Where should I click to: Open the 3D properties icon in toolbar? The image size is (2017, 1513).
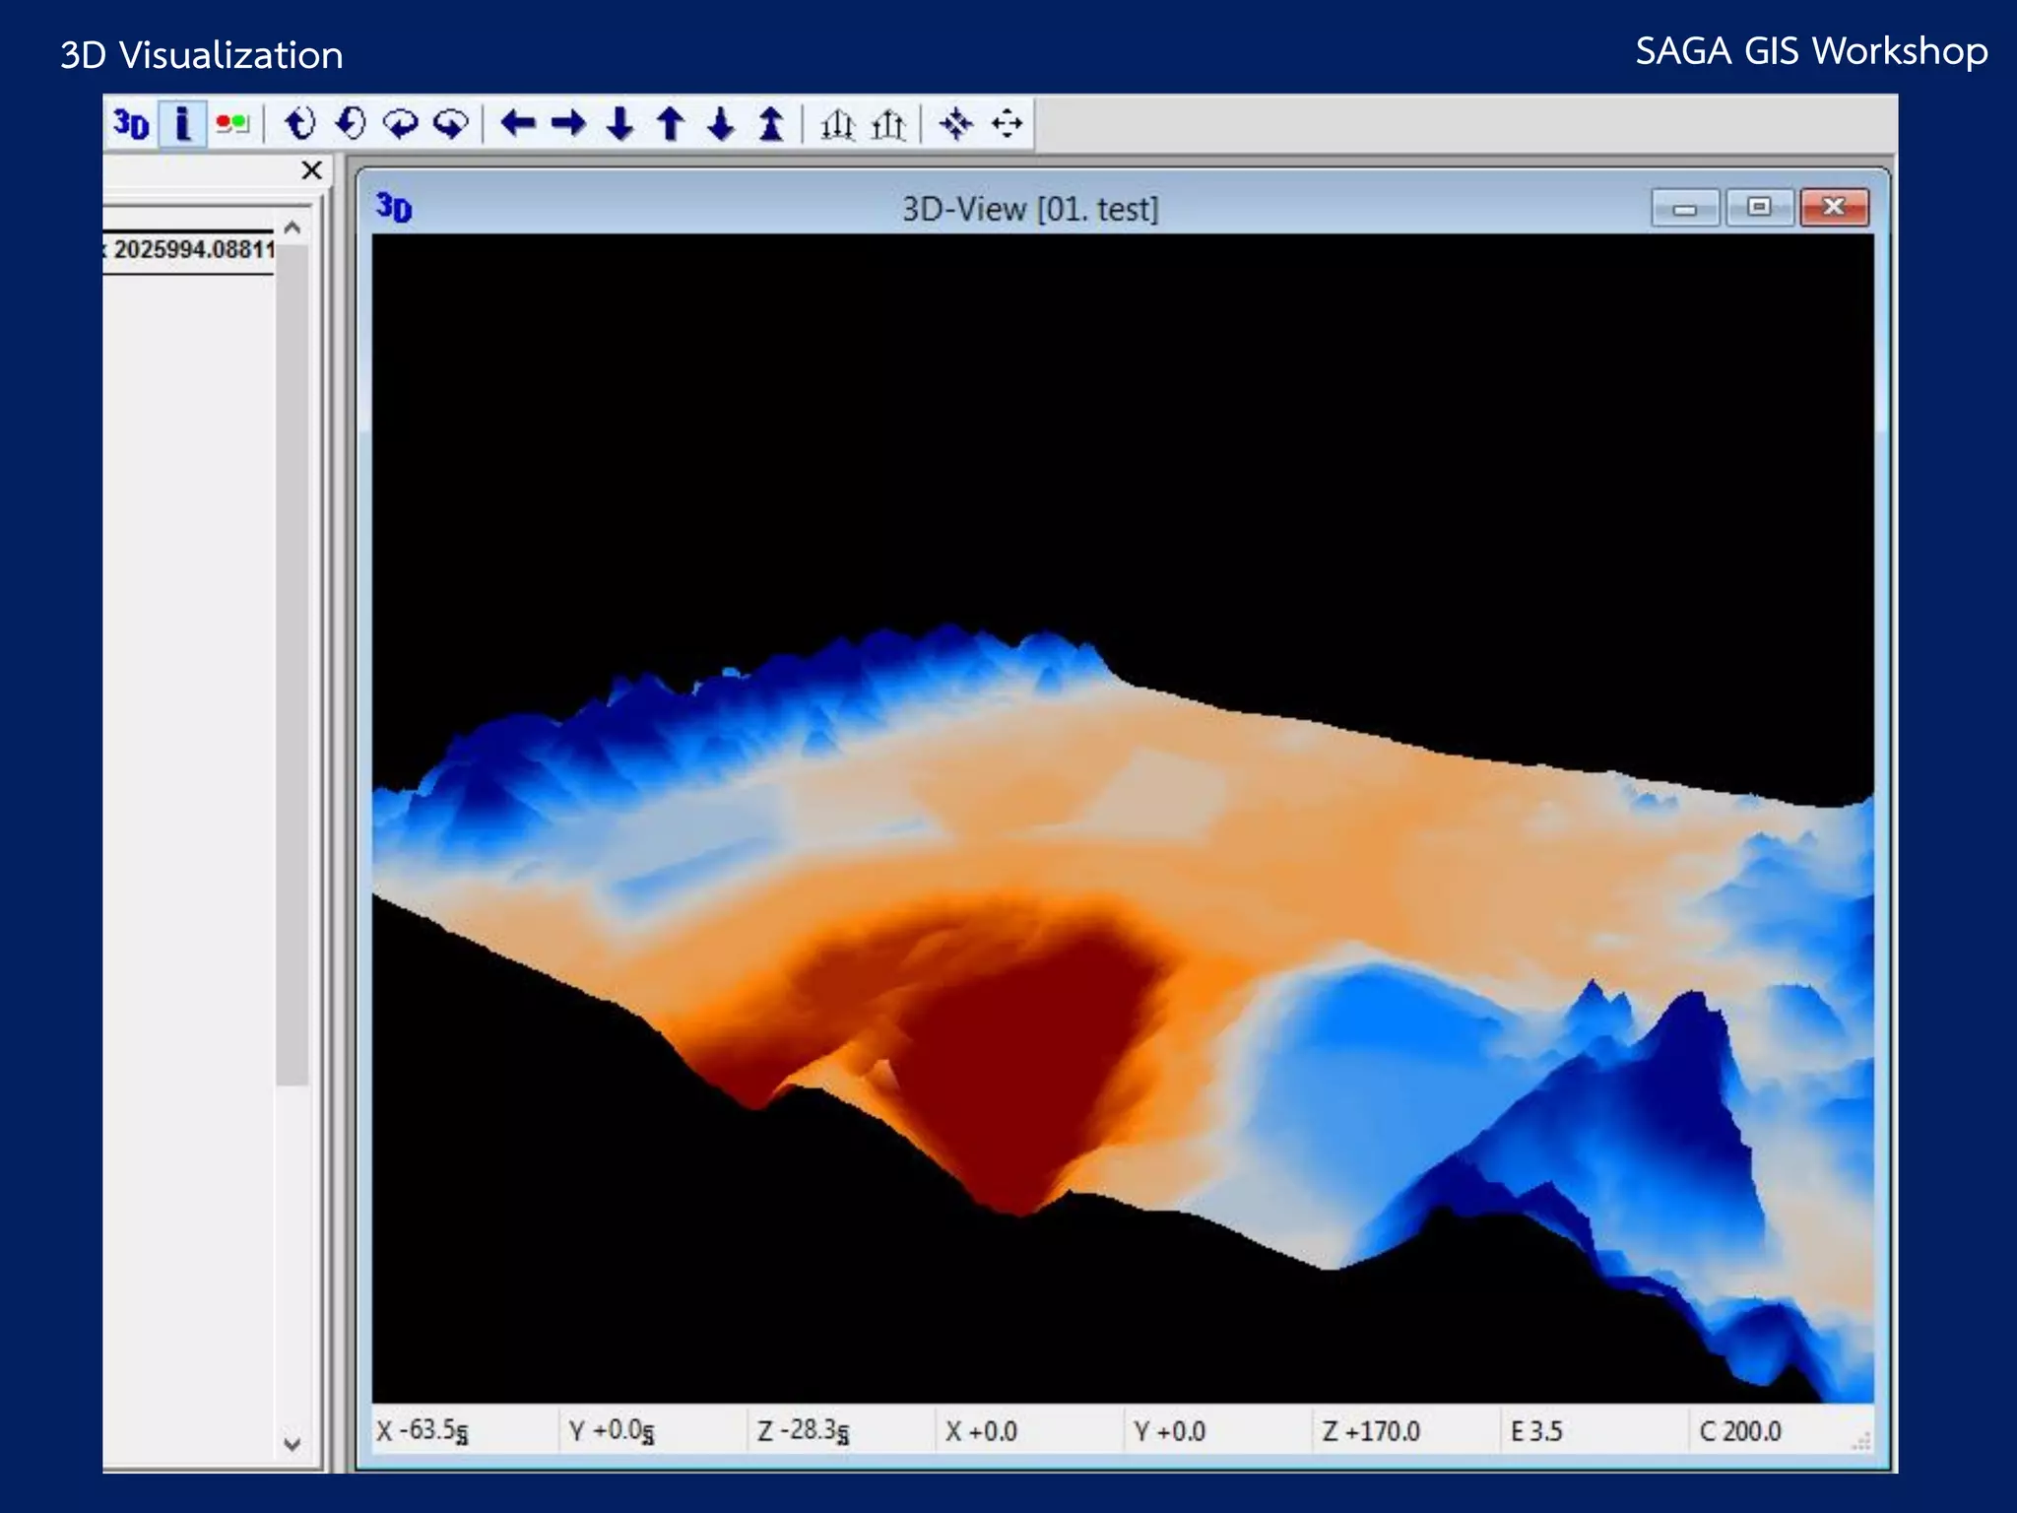132,124
